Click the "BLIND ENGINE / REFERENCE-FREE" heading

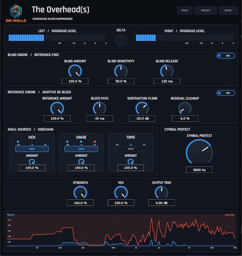point(33,55)
